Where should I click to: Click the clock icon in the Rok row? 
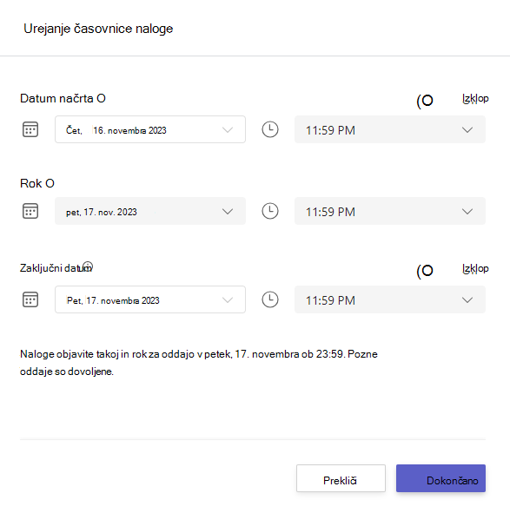pyautogui.click(x=270, y=211)
